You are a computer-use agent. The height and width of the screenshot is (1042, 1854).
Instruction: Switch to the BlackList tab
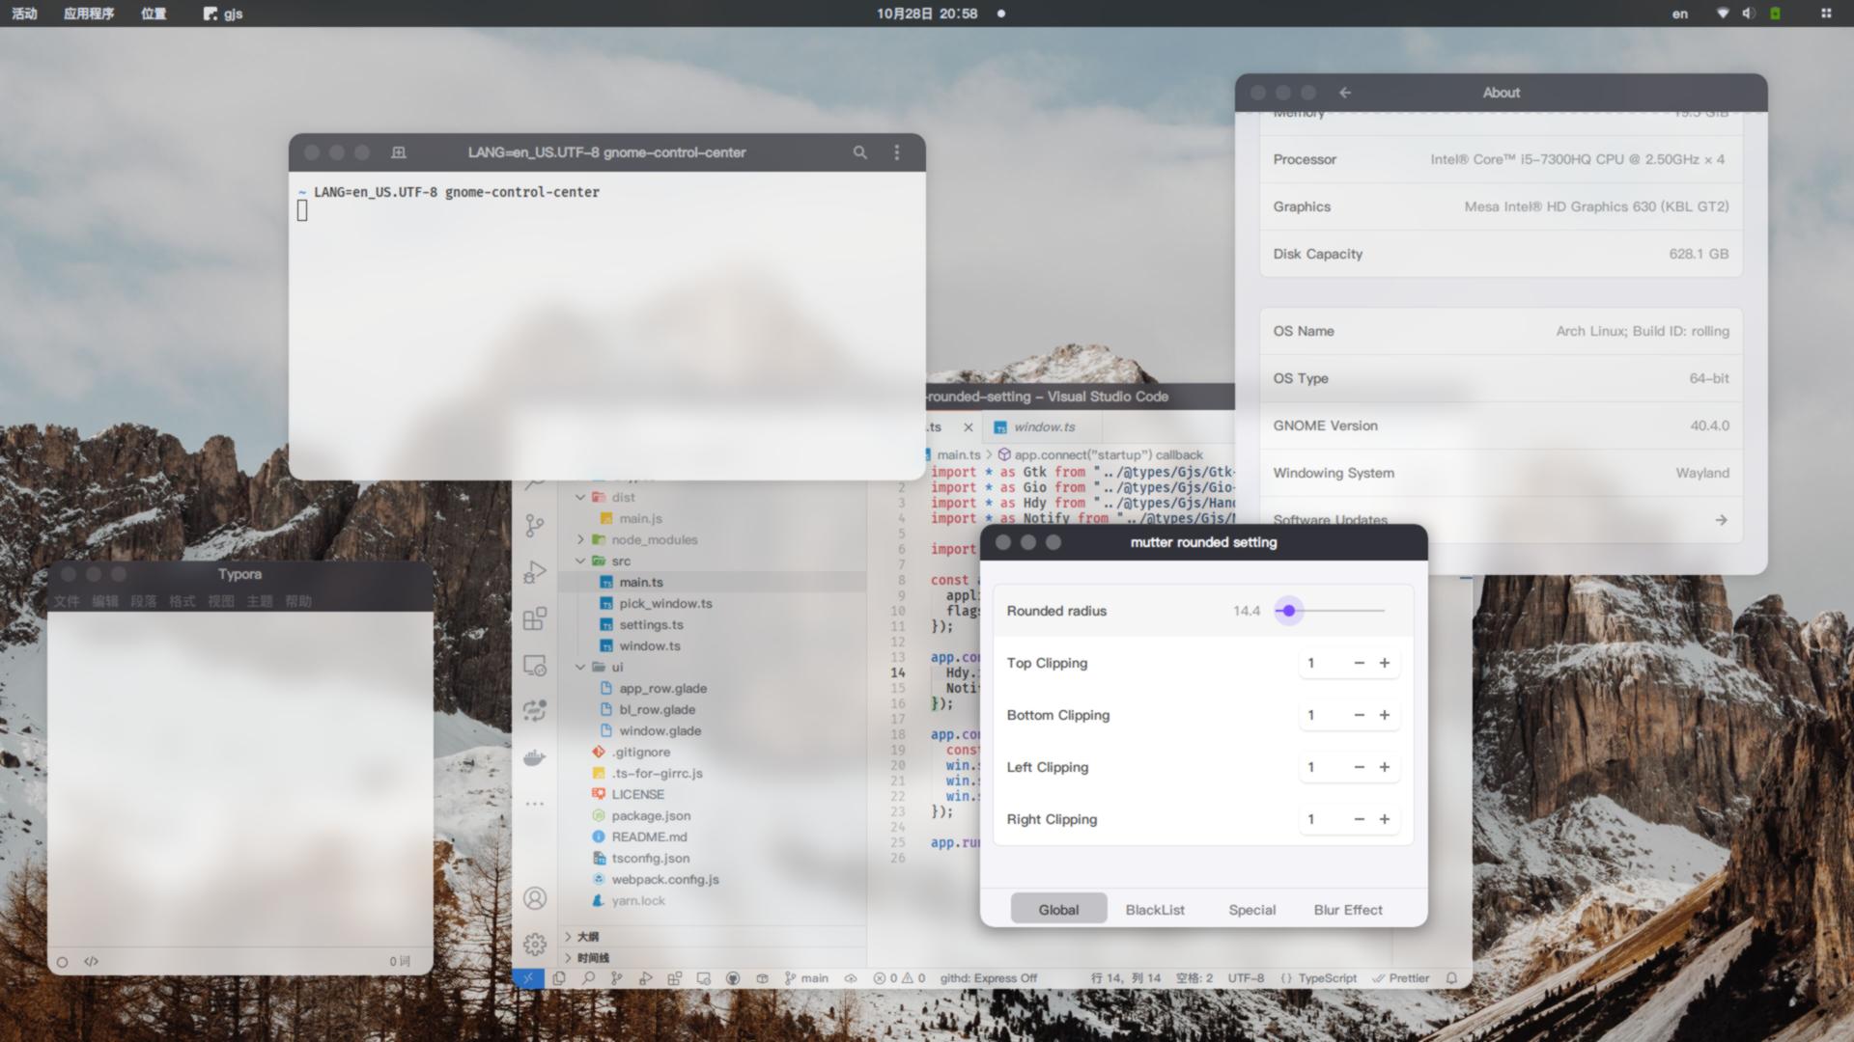tap(1155, 910)
